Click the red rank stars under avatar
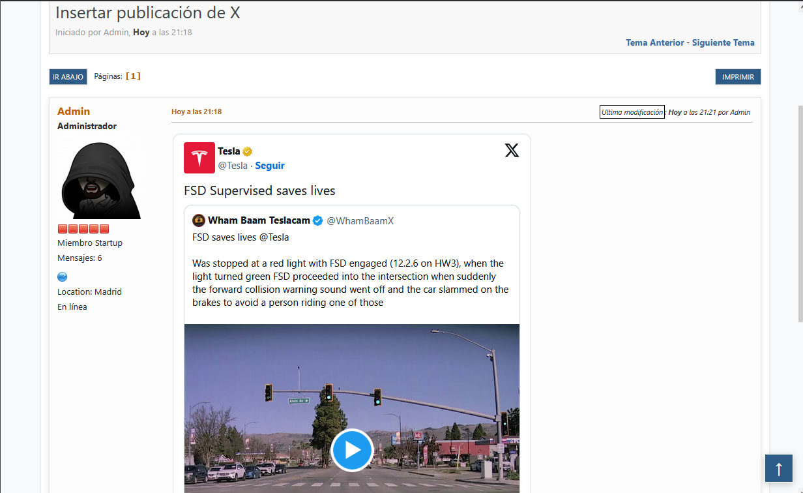803x493 pixels. (x=83, y=229)
